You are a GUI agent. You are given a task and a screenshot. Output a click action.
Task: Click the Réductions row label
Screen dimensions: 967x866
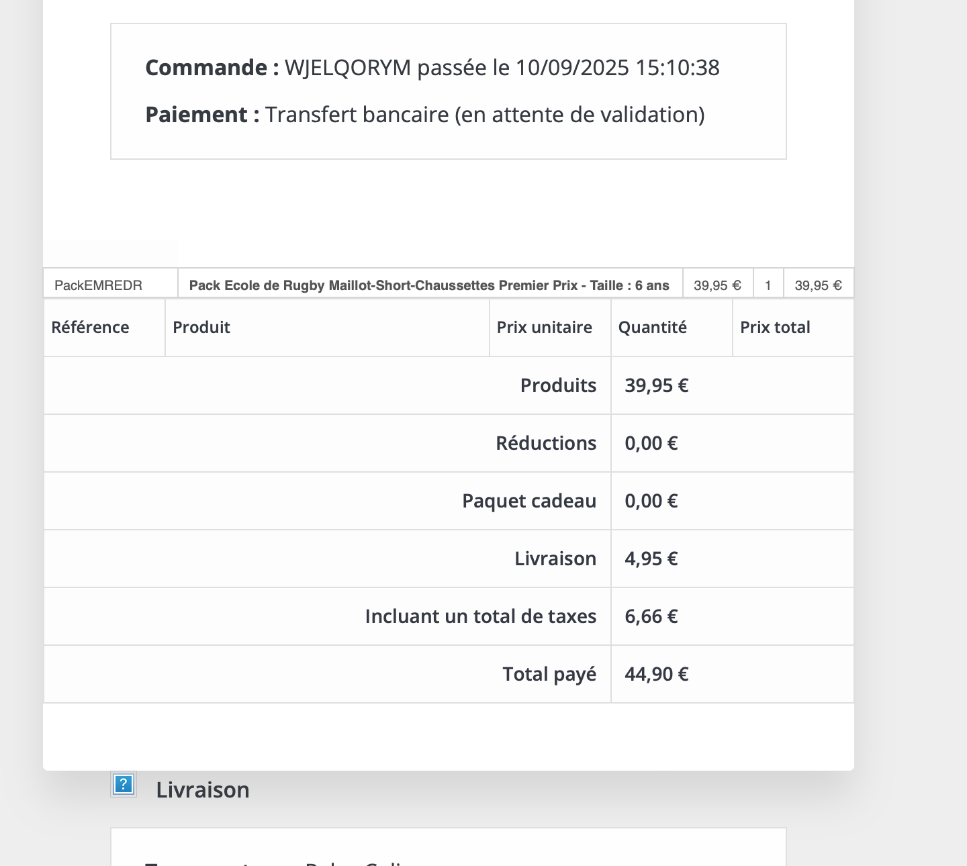tap(546, 443)
